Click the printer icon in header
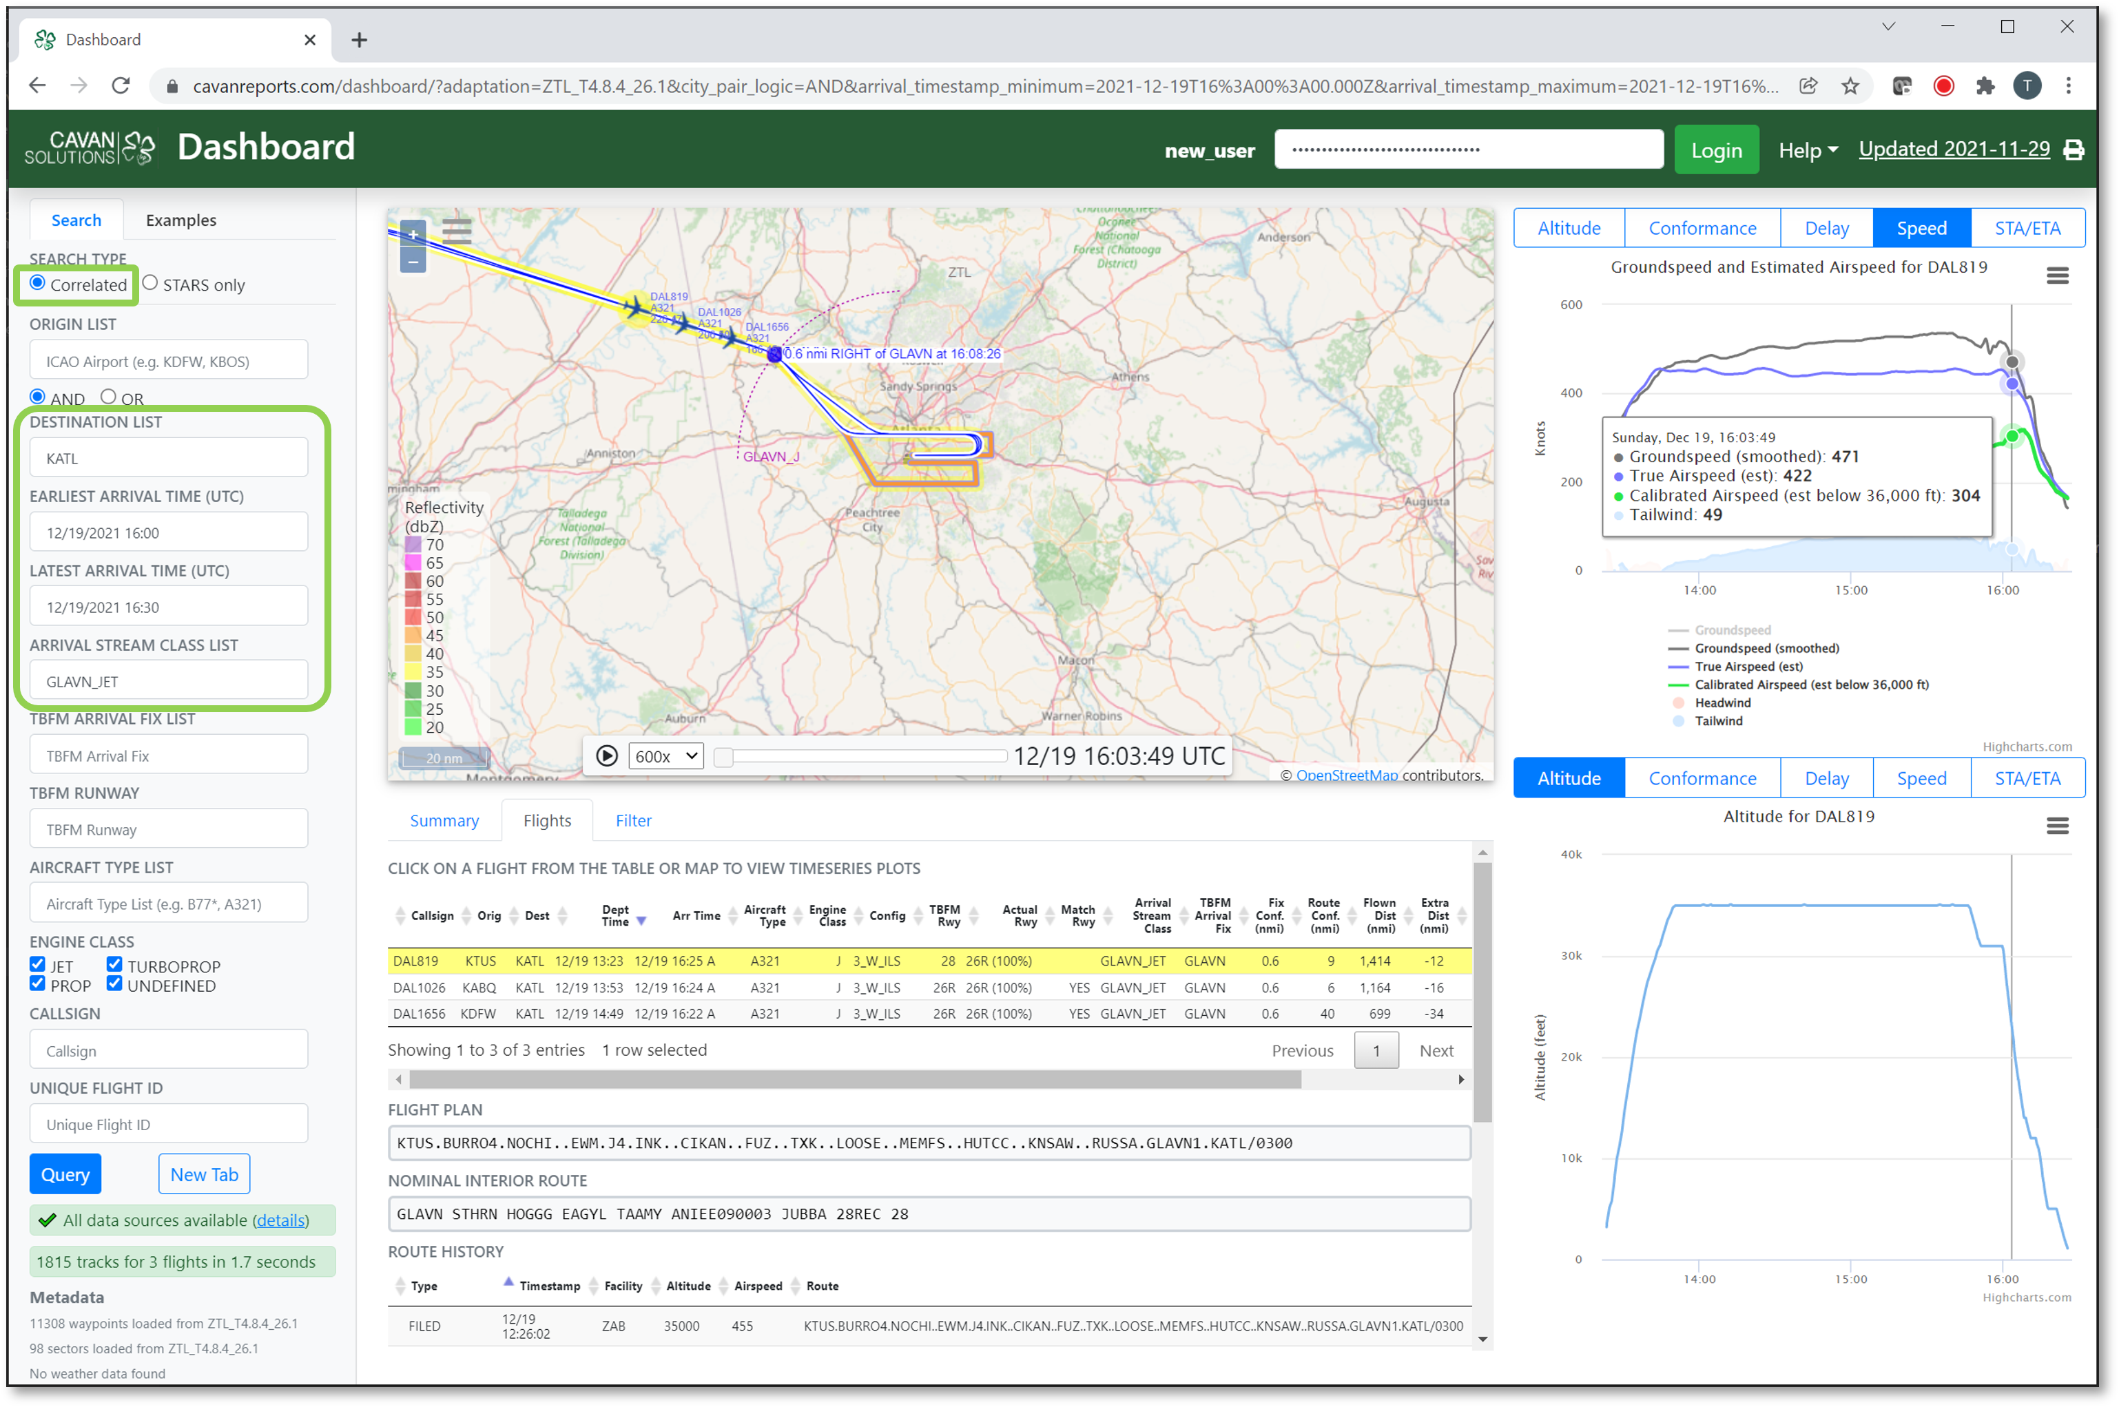 [x=2074, y=150]
